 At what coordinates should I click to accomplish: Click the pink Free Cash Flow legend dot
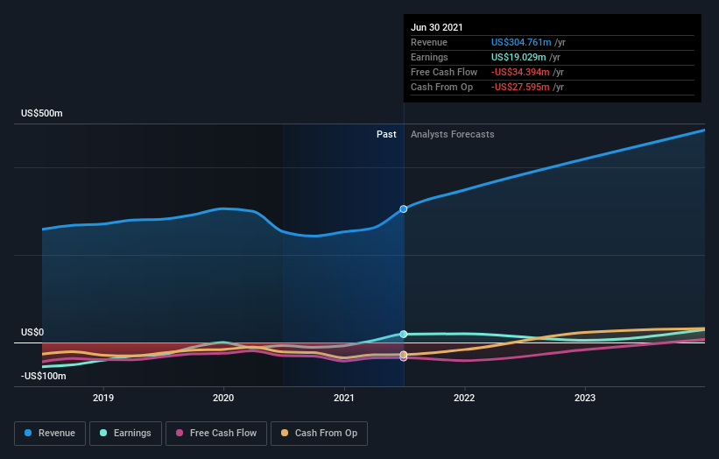(x=180, y=433)
